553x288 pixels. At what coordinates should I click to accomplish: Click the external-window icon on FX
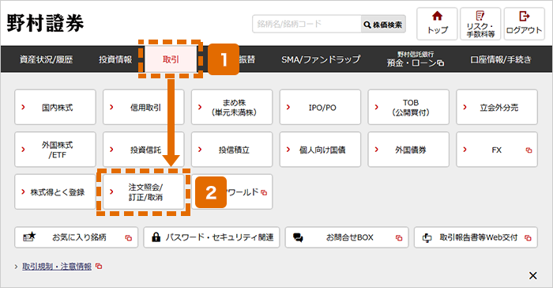(529, 150)
